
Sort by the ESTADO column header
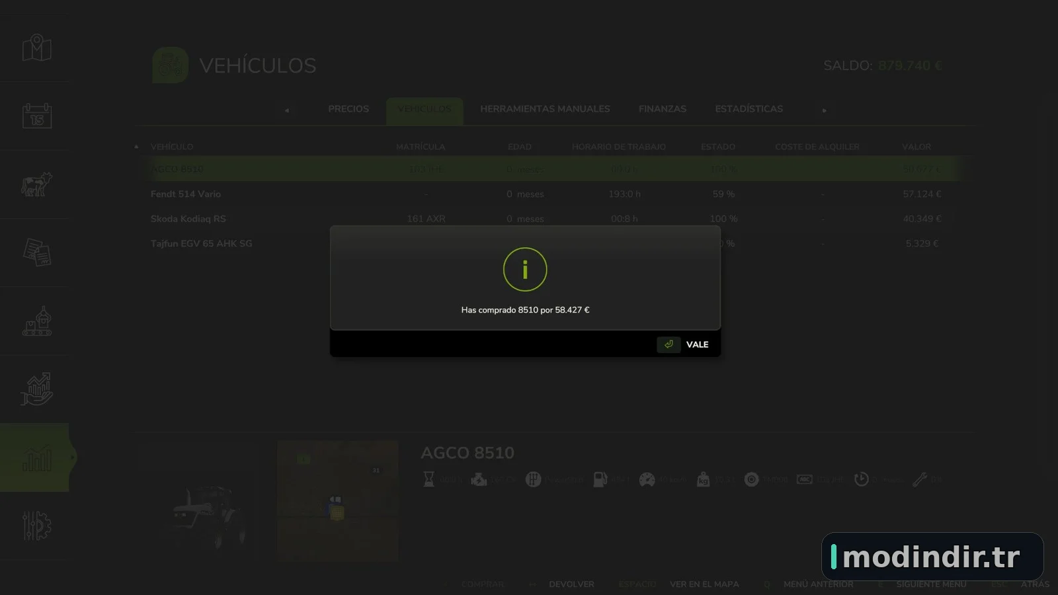(718, 147)
